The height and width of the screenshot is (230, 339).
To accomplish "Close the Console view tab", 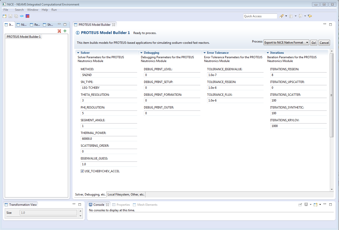I will pyautogui.click(x=107, y=205).
